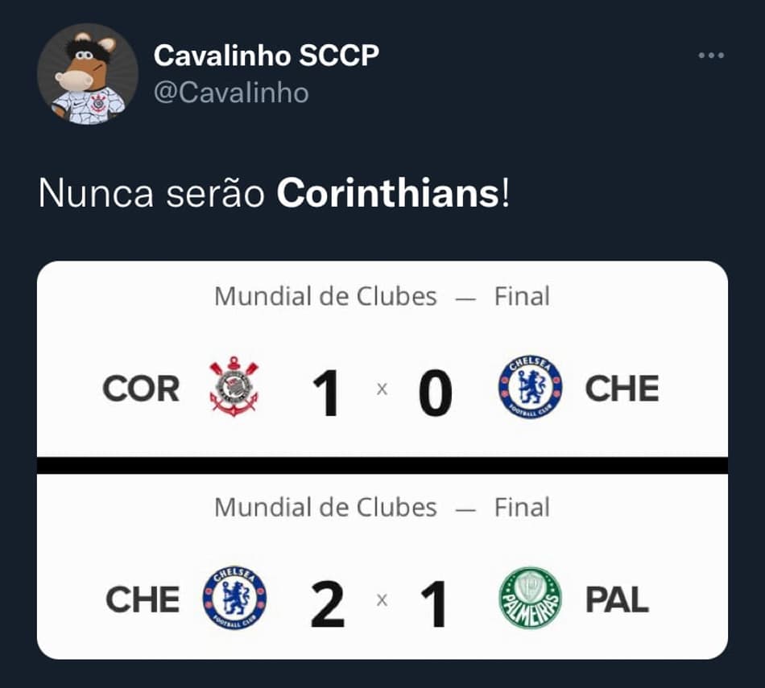The height and width of the screenshot is (688, 765).
Task: Select the CHE abbreviation in bottom match
Action: pos(143,599)
